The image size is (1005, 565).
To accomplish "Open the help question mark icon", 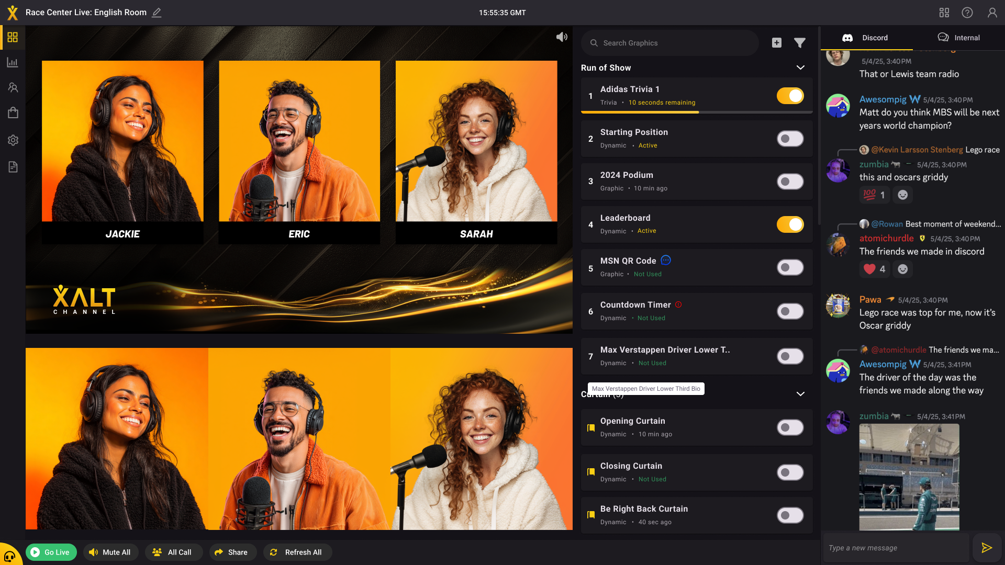I will tap(967, 13).
